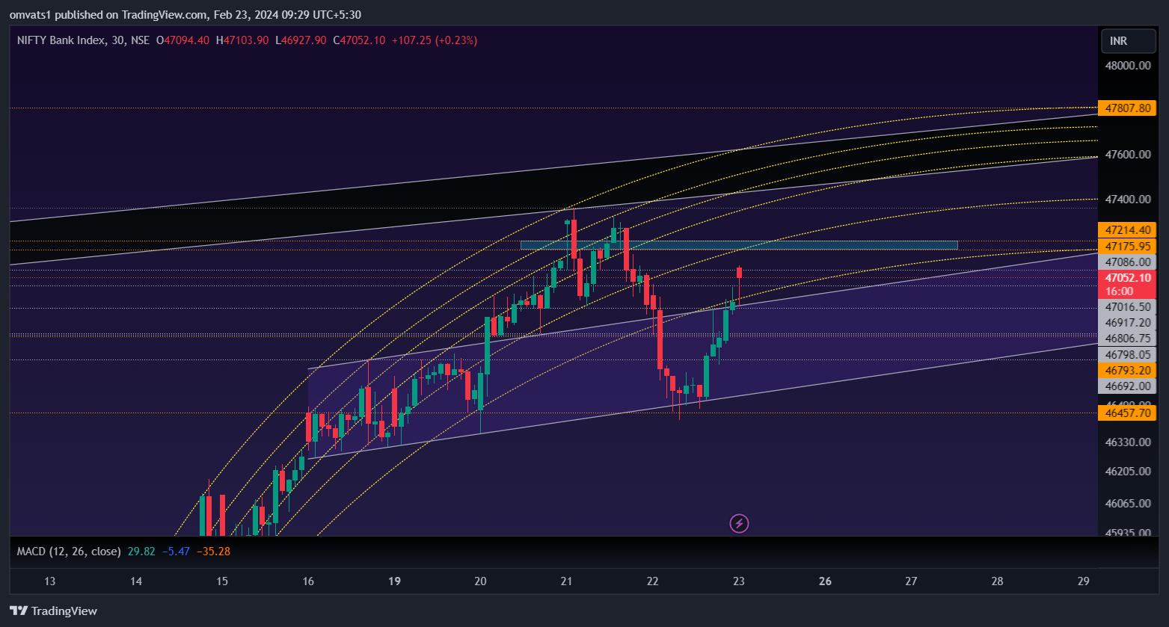Click the purple lightning bolt event icon

739,523
